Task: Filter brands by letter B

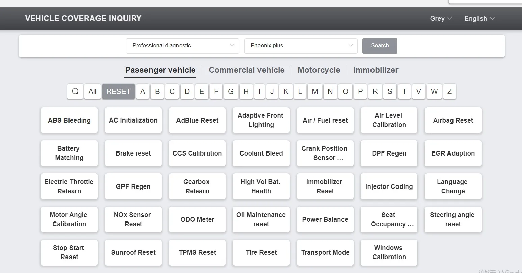Action: [x=157, y=91]
